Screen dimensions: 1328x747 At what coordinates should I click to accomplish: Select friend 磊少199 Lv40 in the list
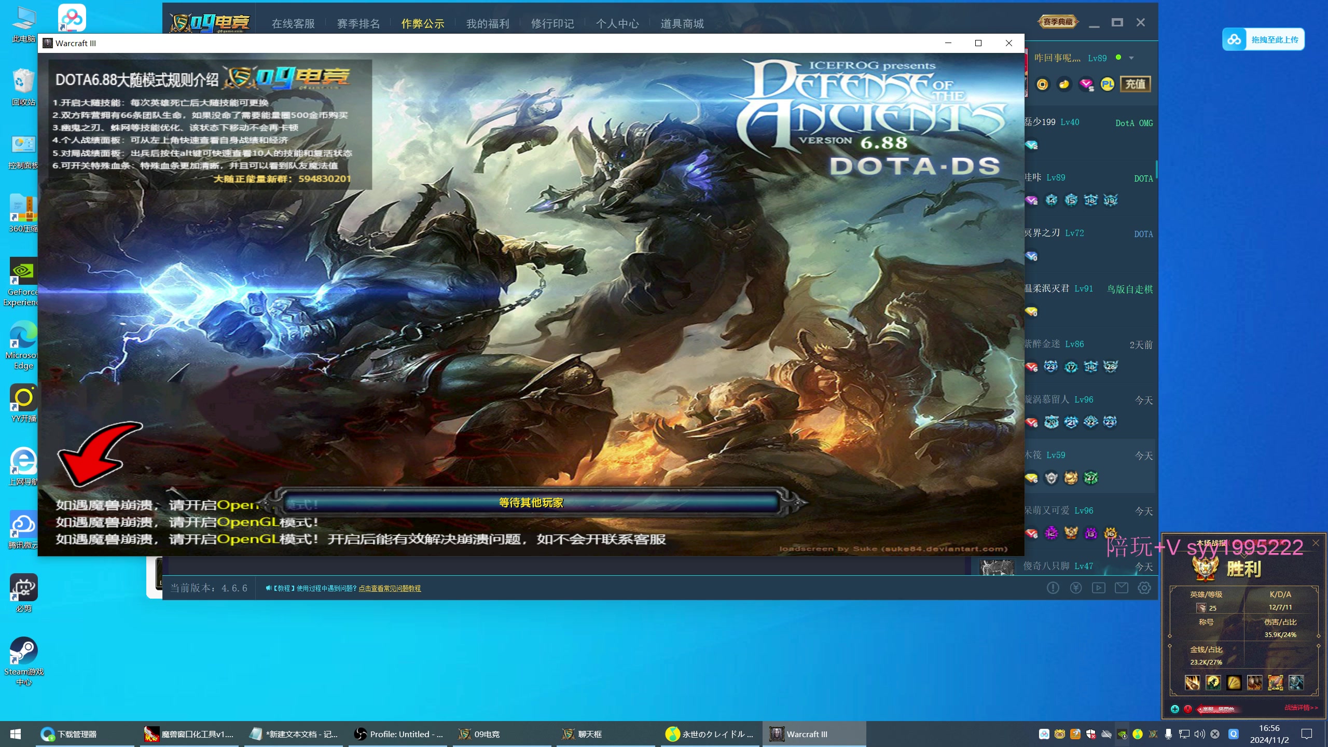coord(1089,133)
